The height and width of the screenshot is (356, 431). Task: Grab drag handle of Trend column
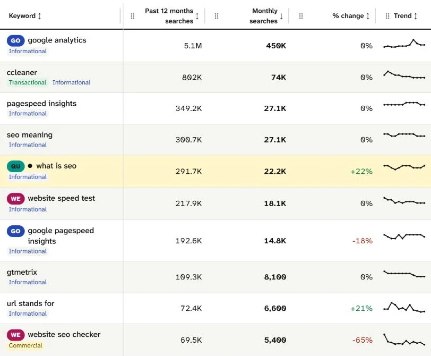click(387, 16)
